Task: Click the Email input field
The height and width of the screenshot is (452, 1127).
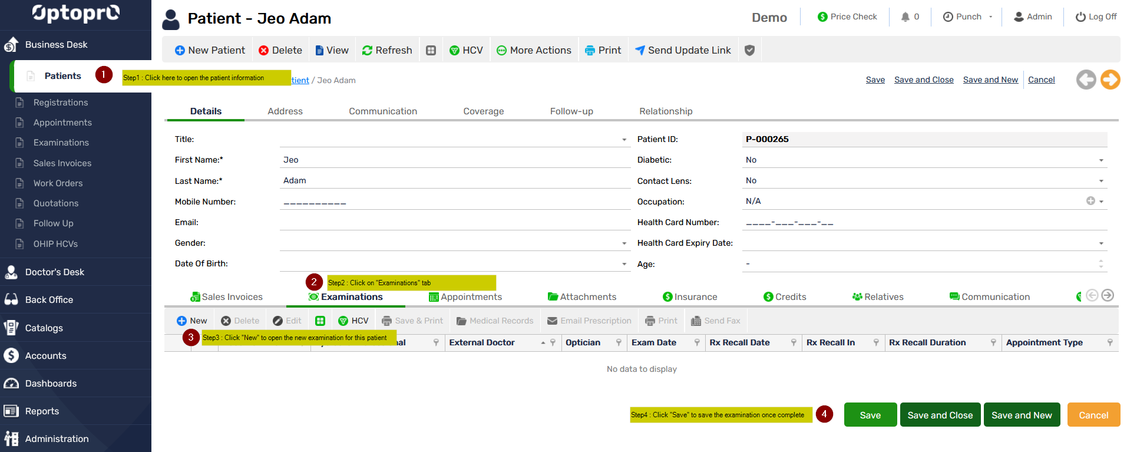Action: pos(454,222)
